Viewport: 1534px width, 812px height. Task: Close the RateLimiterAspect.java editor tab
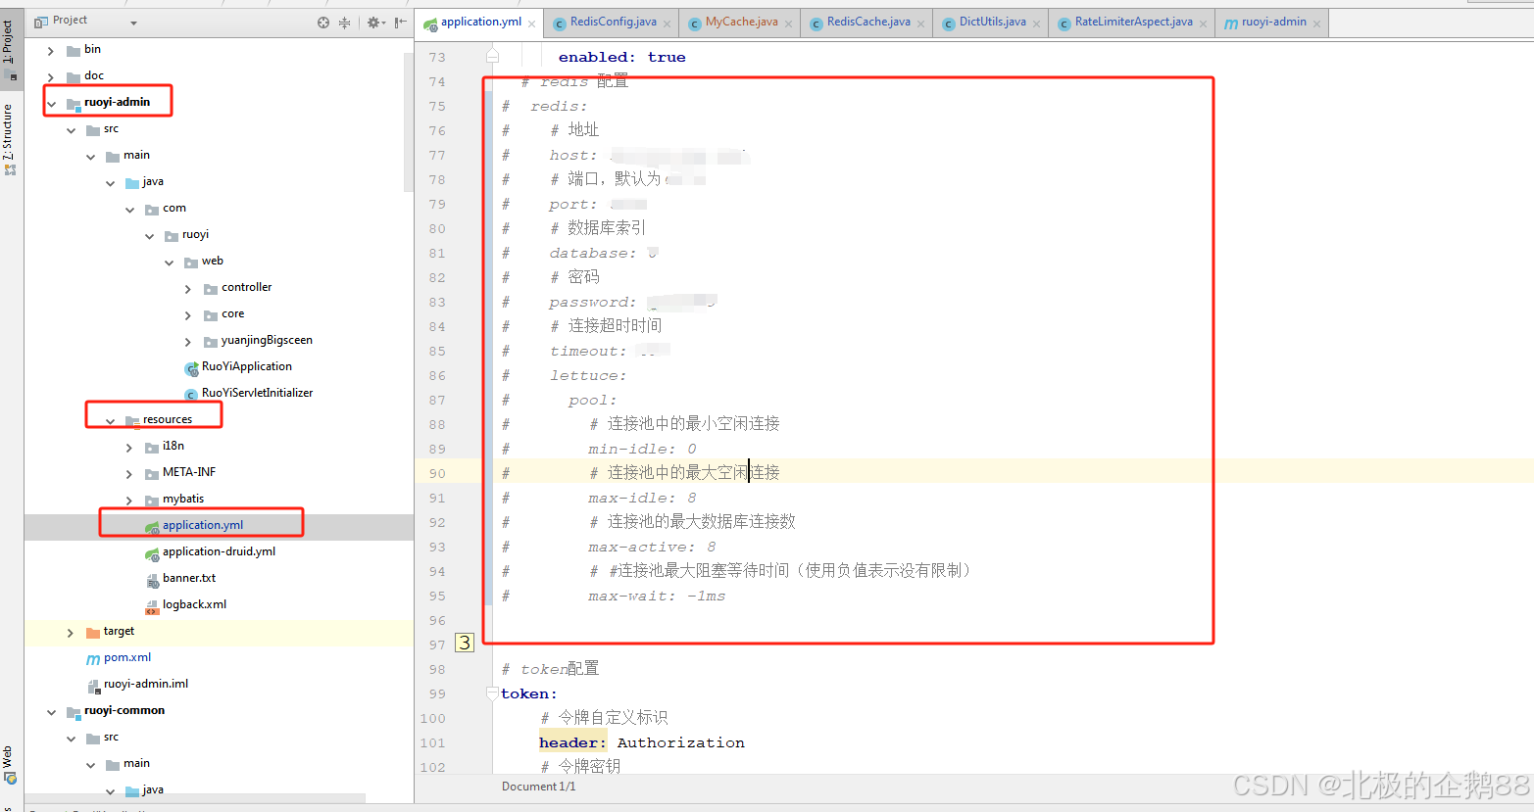click(x=1203, y=24)
